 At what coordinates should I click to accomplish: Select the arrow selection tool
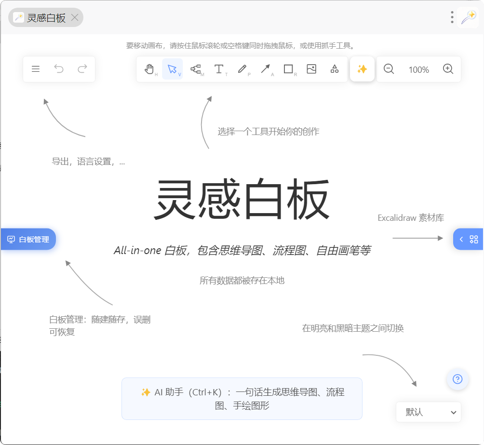point(173,69)
